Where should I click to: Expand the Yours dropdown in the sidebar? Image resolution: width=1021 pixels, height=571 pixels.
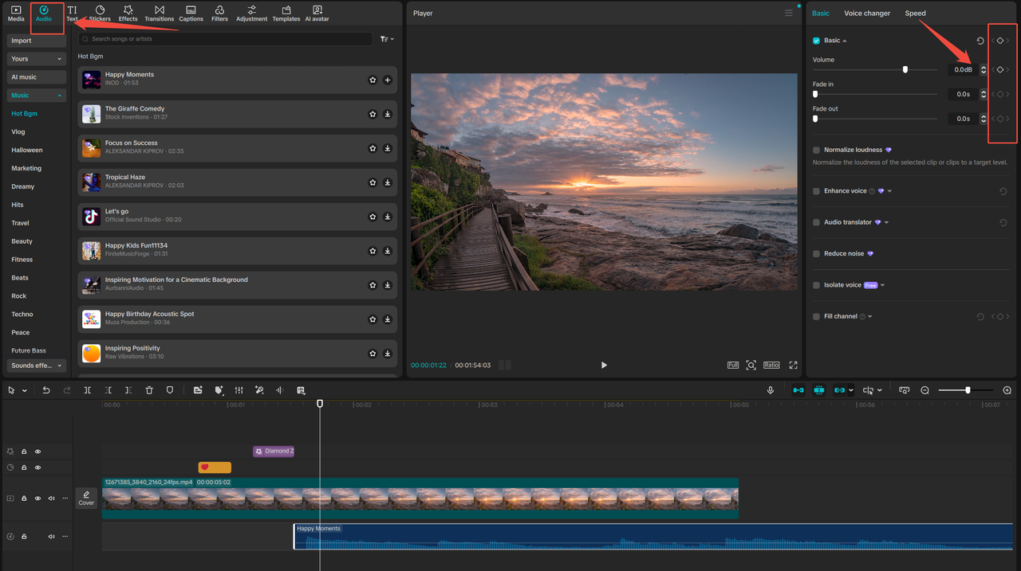[x=36, y=58]
